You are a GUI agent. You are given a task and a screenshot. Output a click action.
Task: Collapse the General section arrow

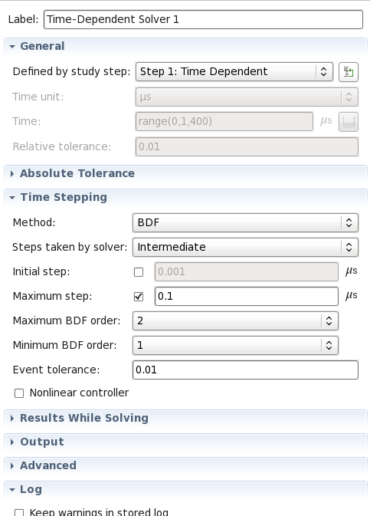click(x=12, y=47)
